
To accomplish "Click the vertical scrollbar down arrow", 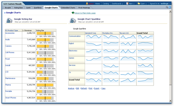I will tap(170, 101).
